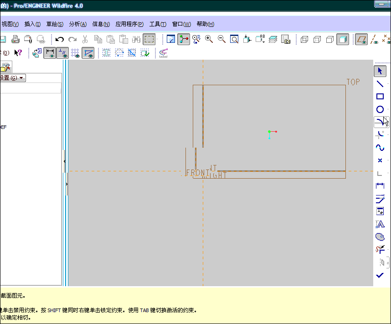
Task: Select the Mirror tool
Action: click(382, 262)
